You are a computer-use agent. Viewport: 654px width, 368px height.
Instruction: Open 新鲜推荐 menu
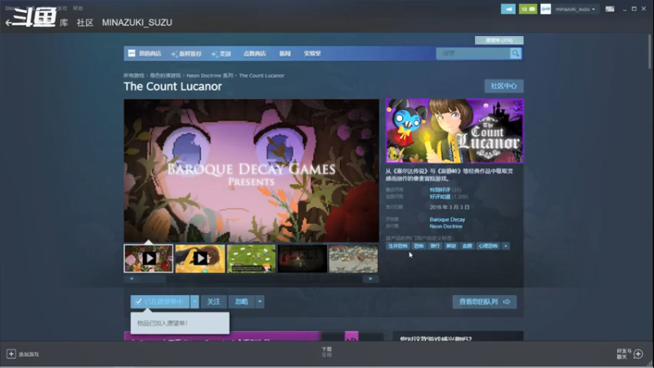pyautogui.click(x=186, y=53)
